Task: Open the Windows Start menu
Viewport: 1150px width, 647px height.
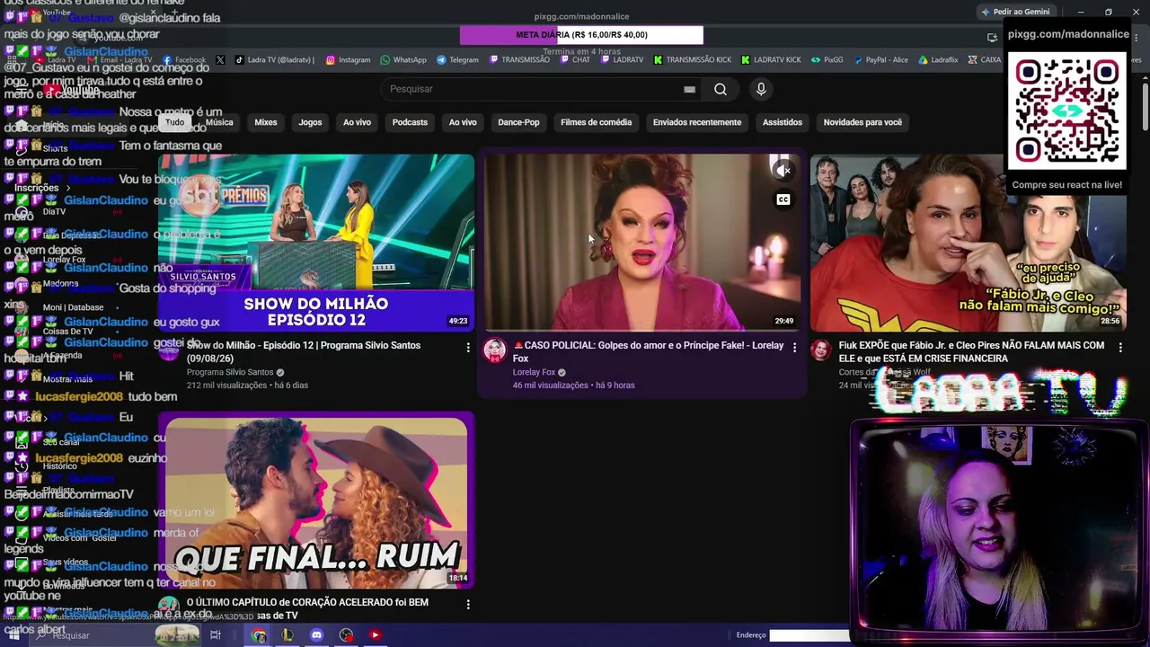Action: point(13,635)
